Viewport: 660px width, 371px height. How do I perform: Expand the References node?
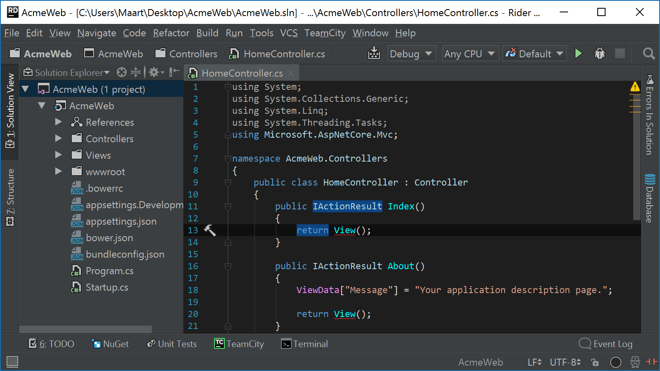58,122
